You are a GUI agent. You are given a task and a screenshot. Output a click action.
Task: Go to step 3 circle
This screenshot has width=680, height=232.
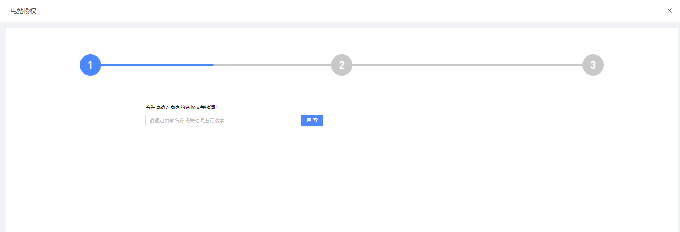click(x=593, y=65)
